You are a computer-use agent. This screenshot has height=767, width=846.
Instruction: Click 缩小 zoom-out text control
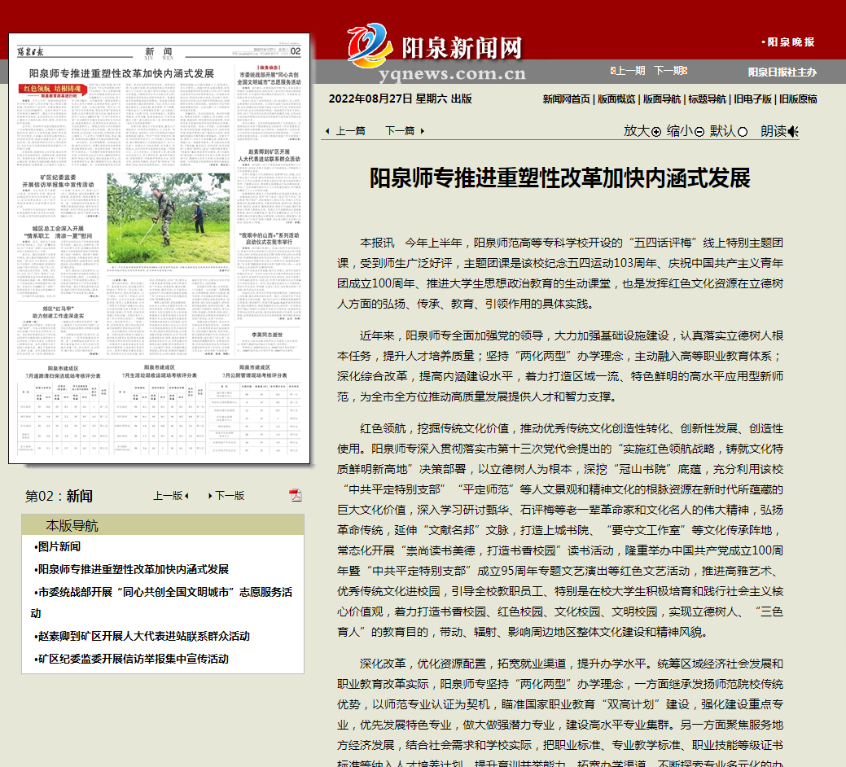(686, 131)
